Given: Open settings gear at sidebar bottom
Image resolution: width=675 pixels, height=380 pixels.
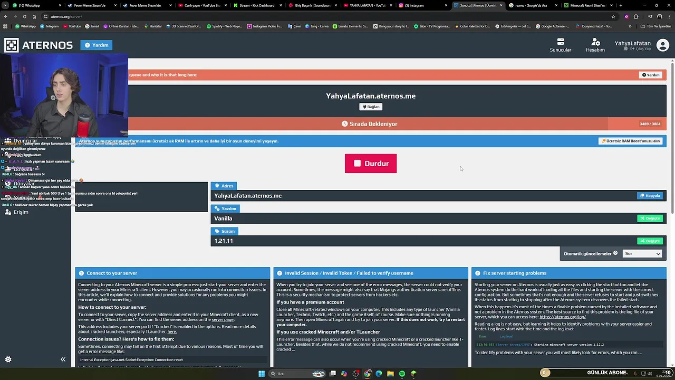Looking at the screenshot, I should click(x=8, y=359).
